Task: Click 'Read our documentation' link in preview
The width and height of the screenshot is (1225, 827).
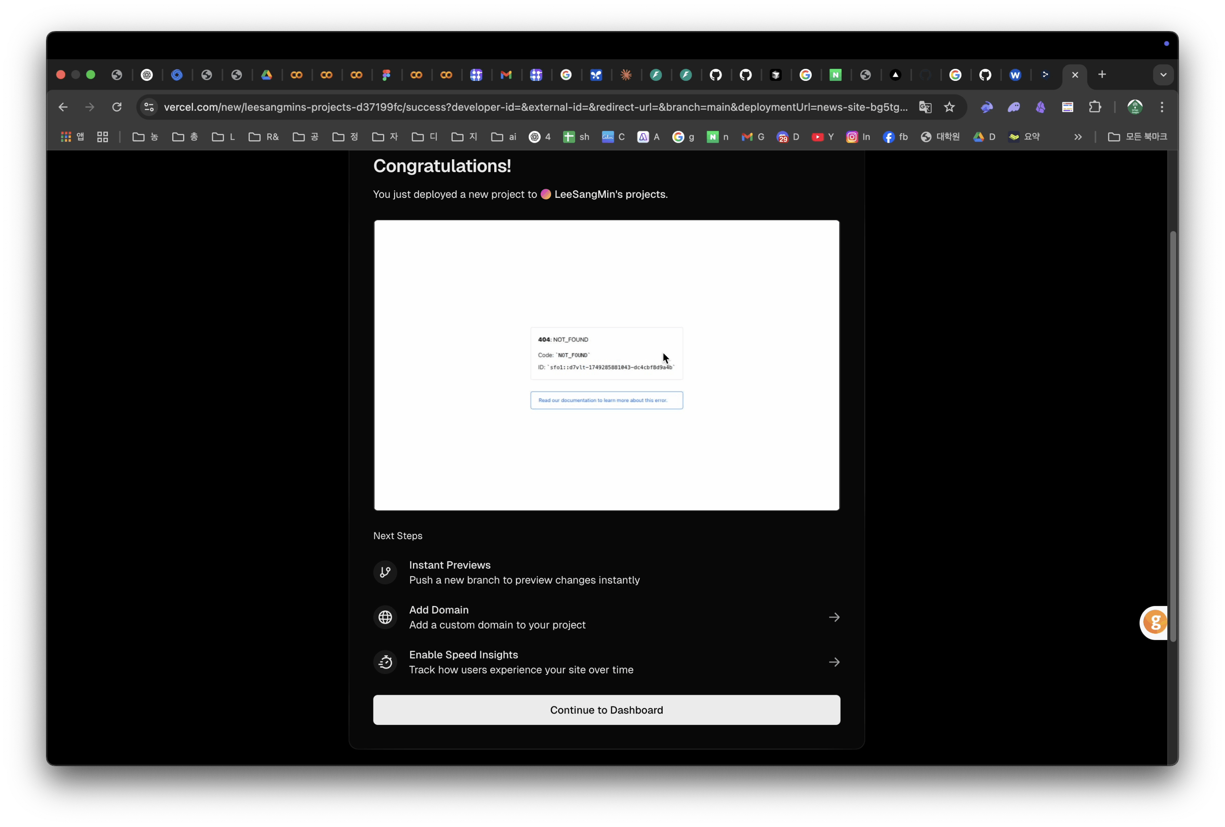Action: point(606,400)
